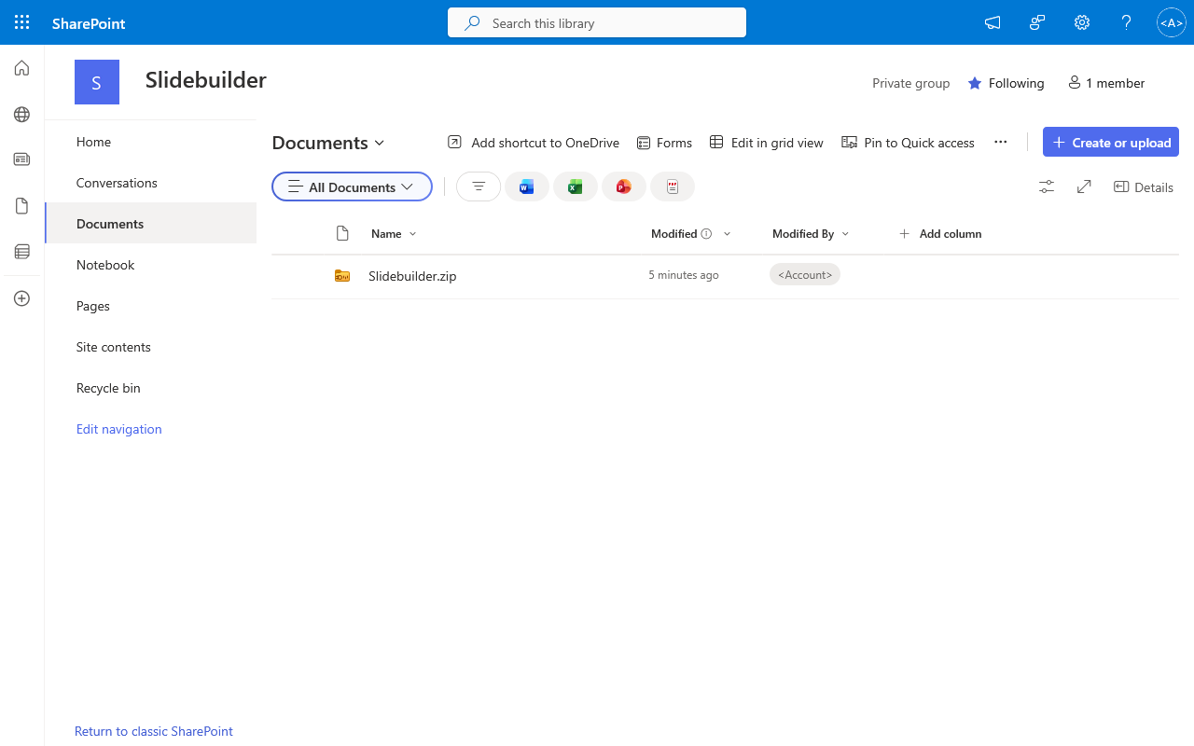Open Site contents in navigation
Screen dimensions: 1194x746
pos(151,347)
